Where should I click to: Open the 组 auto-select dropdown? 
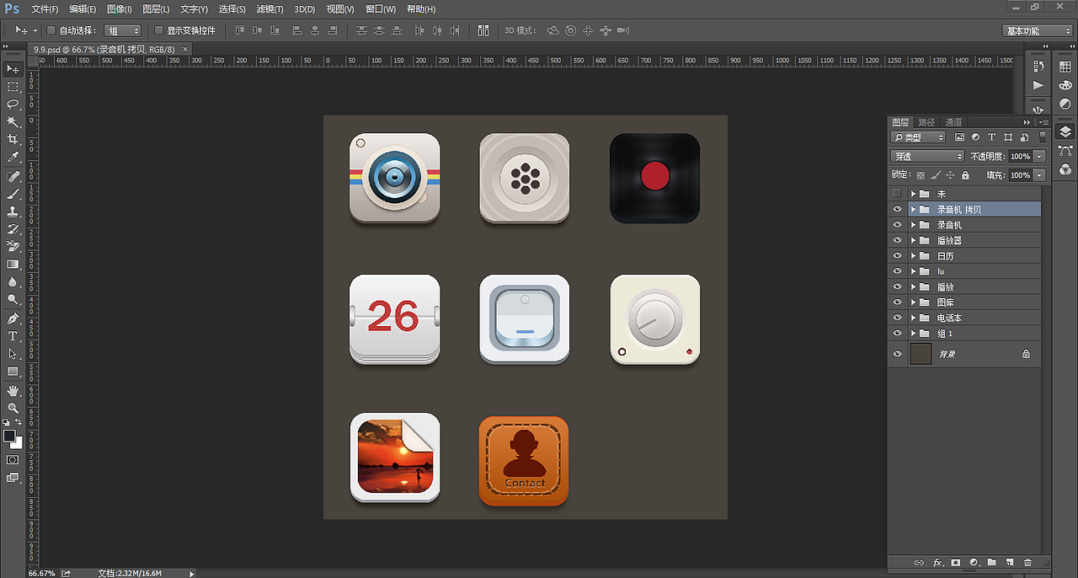click(123, 30)
